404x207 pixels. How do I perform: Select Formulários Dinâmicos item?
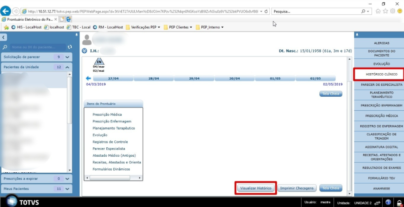click(x=111, y=169)
